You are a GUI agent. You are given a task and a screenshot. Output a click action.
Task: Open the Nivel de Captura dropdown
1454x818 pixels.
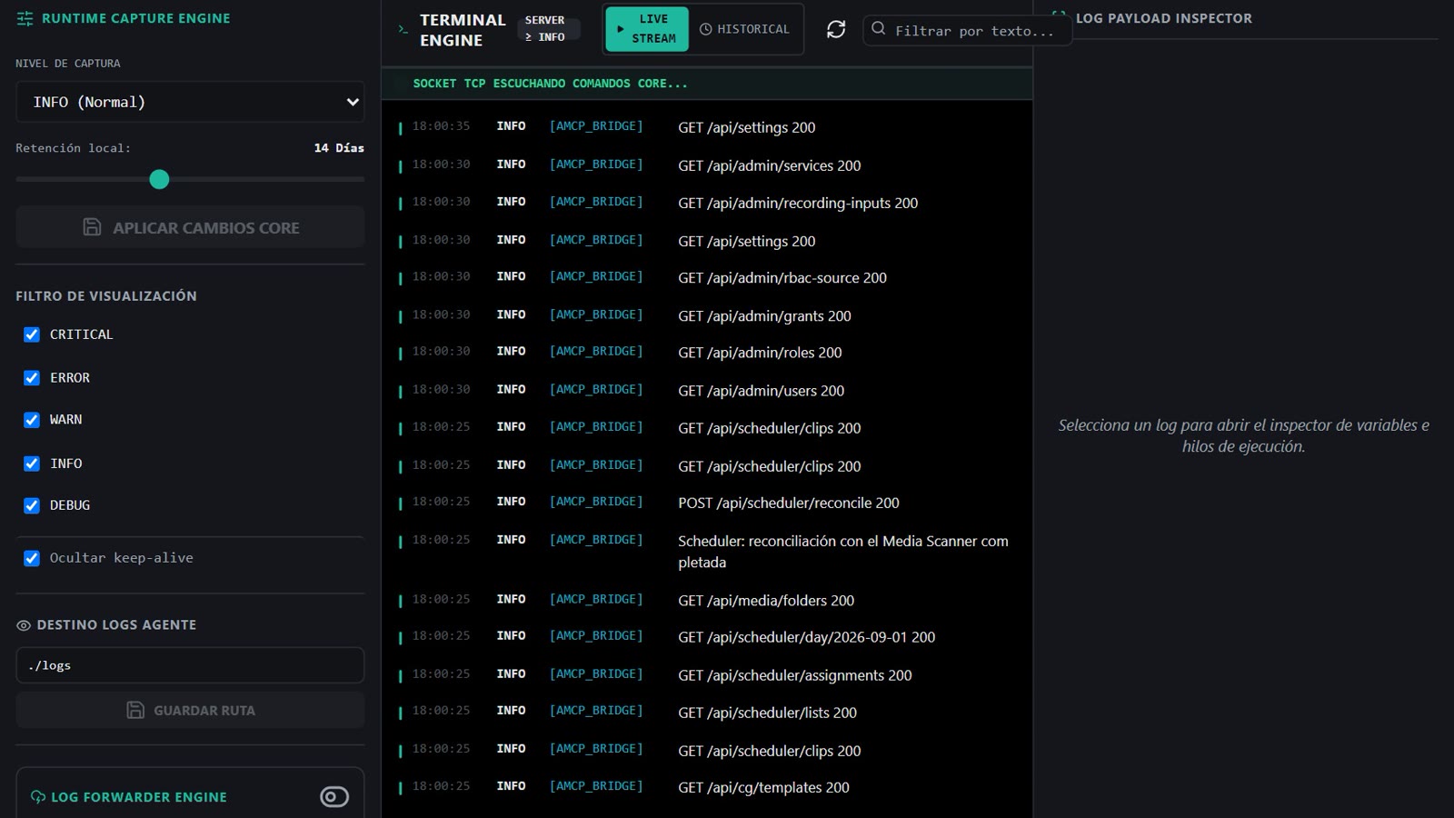pos(190,102)
